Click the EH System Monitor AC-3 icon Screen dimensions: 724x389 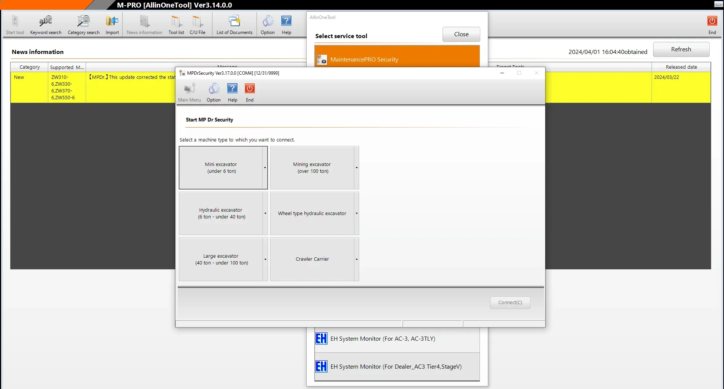coord(321,338)
